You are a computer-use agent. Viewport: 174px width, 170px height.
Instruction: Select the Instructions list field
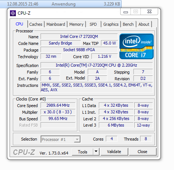pos(97,87)
